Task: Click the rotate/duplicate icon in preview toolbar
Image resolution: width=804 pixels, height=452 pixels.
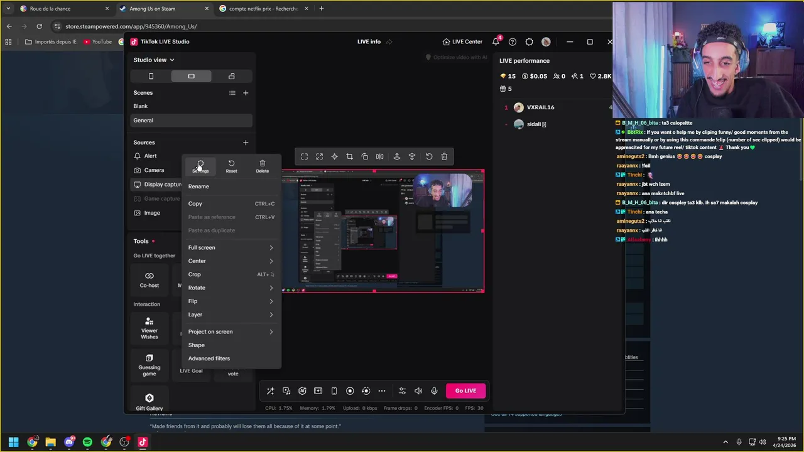Action: point(364,156)
